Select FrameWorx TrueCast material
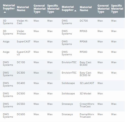Screen dimensions: 125x122 point(87,116)
